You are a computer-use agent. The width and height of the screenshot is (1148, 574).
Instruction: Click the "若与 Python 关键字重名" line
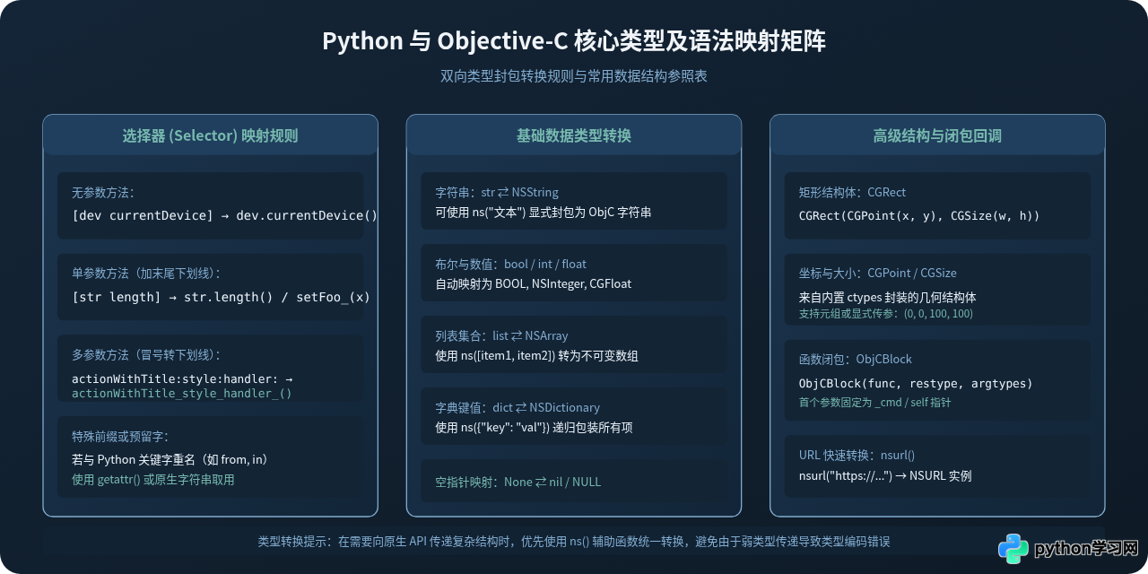pos(170,459)
